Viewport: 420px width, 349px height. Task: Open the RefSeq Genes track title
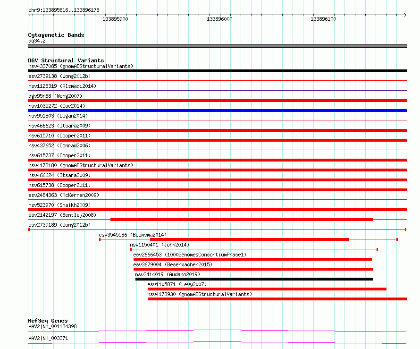pyautogui.click(x=48, y=321)
